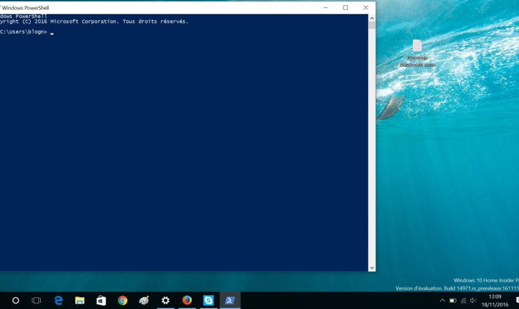This screenshot has width=519, height=309.
Task: Launch Google Chrome from the taskbar
Action: pyautogui.click(x=122, y=300)
